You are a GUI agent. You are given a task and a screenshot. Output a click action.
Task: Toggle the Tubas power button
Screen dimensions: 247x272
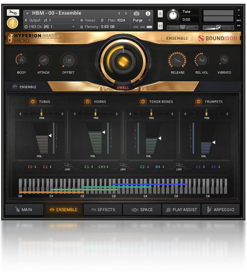point(33,101)
